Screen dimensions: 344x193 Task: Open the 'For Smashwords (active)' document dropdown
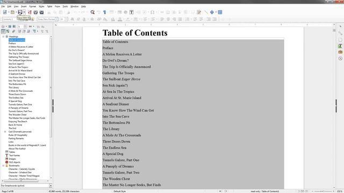pyautogui.click(x=51, y=185)
